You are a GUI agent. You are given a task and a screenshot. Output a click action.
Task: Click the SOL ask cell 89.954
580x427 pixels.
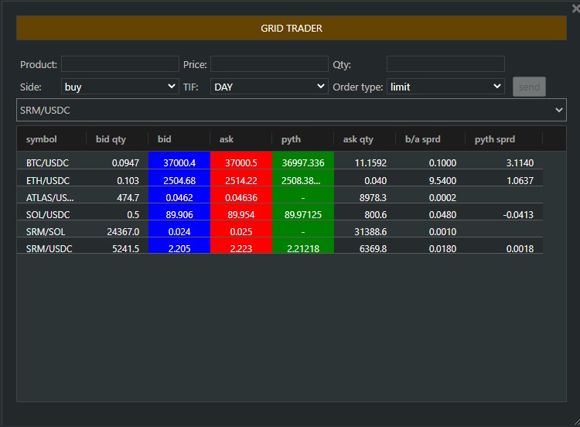point(241,212)
